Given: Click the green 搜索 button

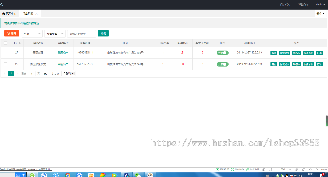Looking at the screenshot, I should tap(103, 34).
